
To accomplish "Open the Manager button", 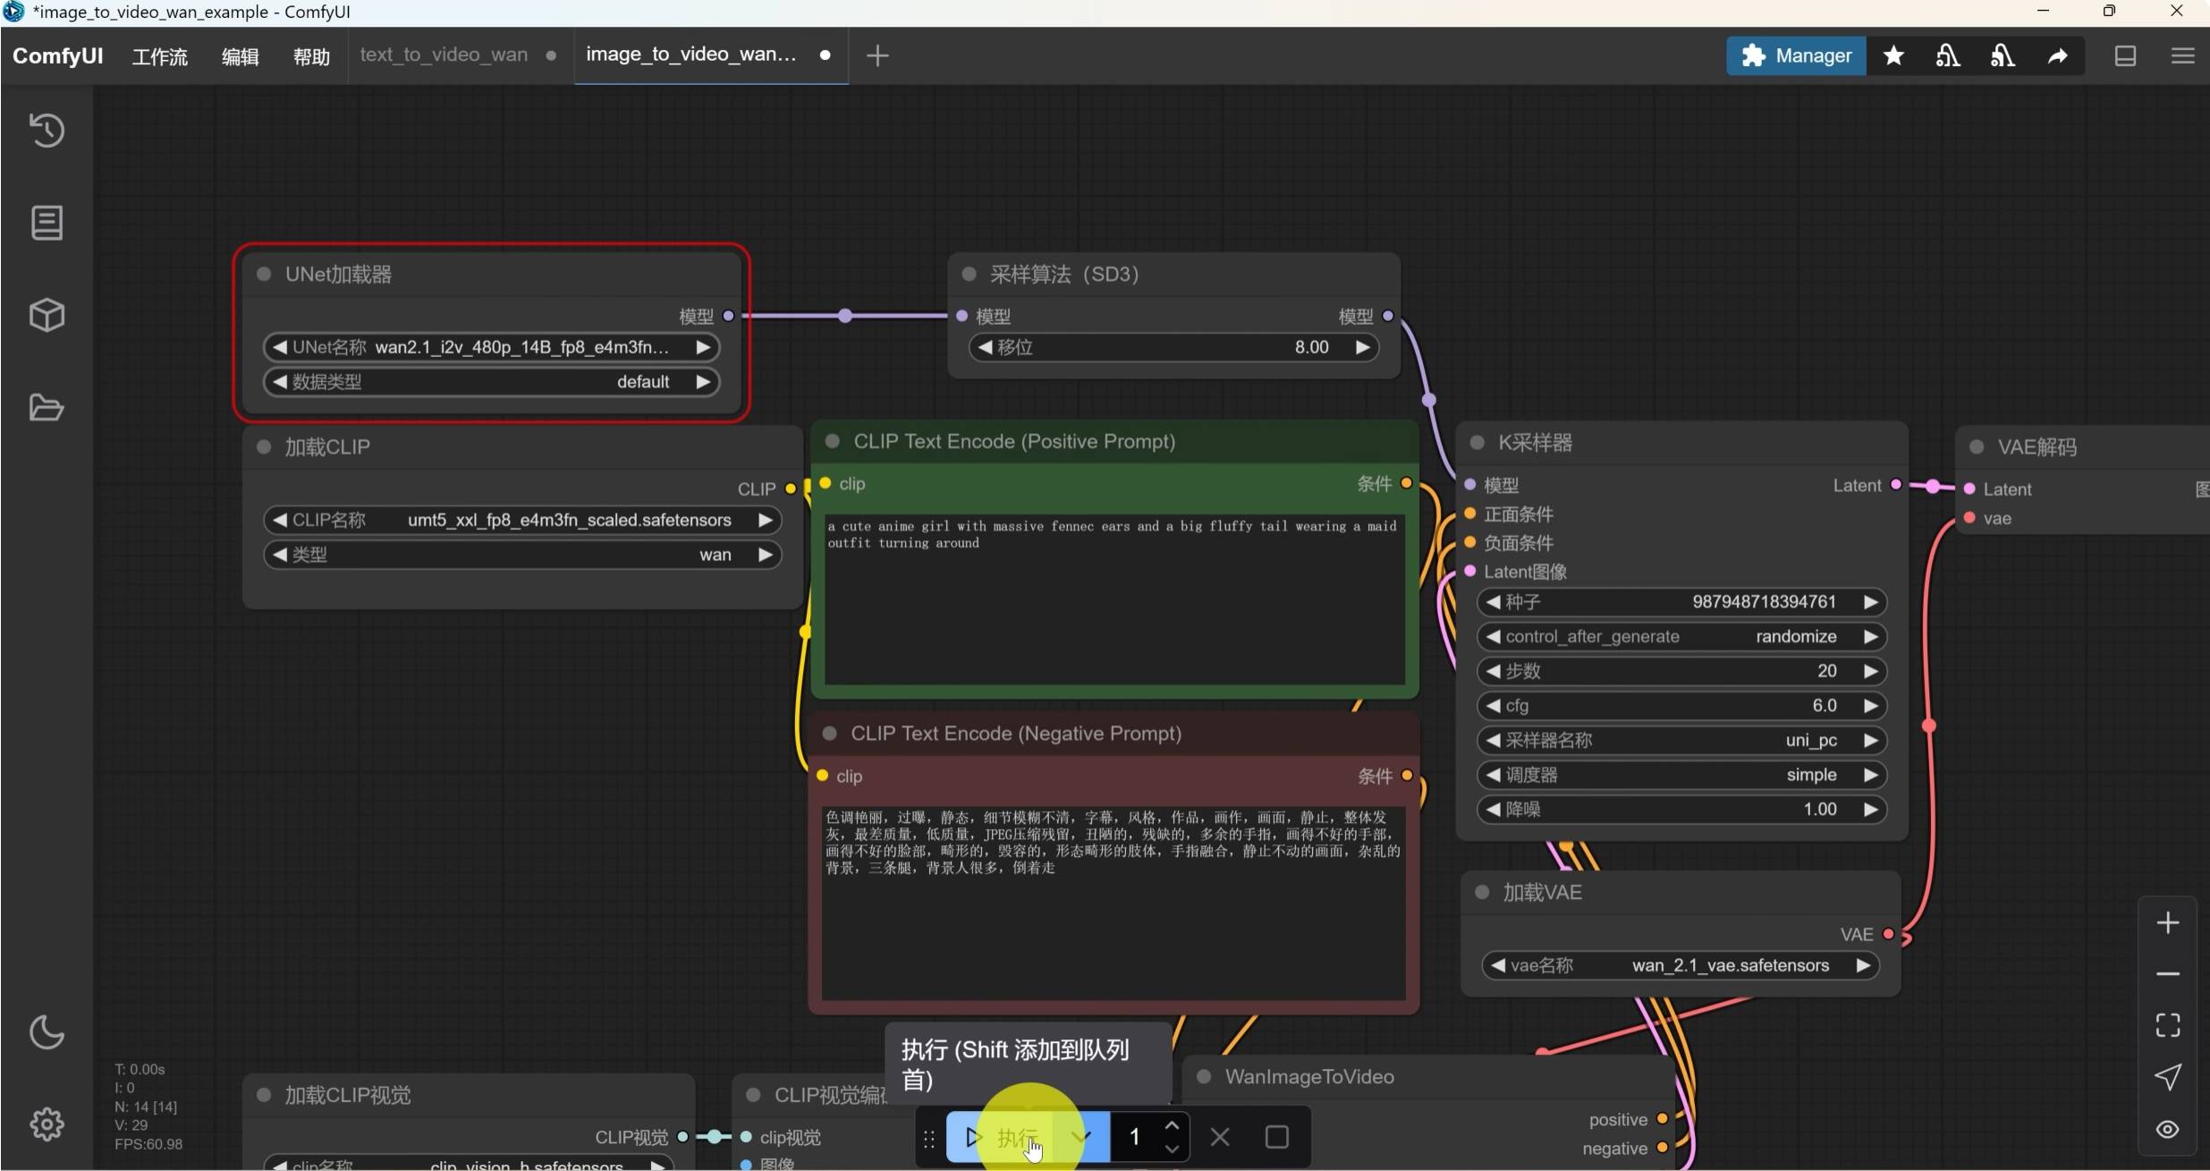I will tap(1796, 55).
